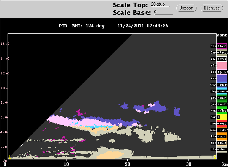228x167 pixels.
Task: Select the gr/rain legend label
Action: click(218, 98)
